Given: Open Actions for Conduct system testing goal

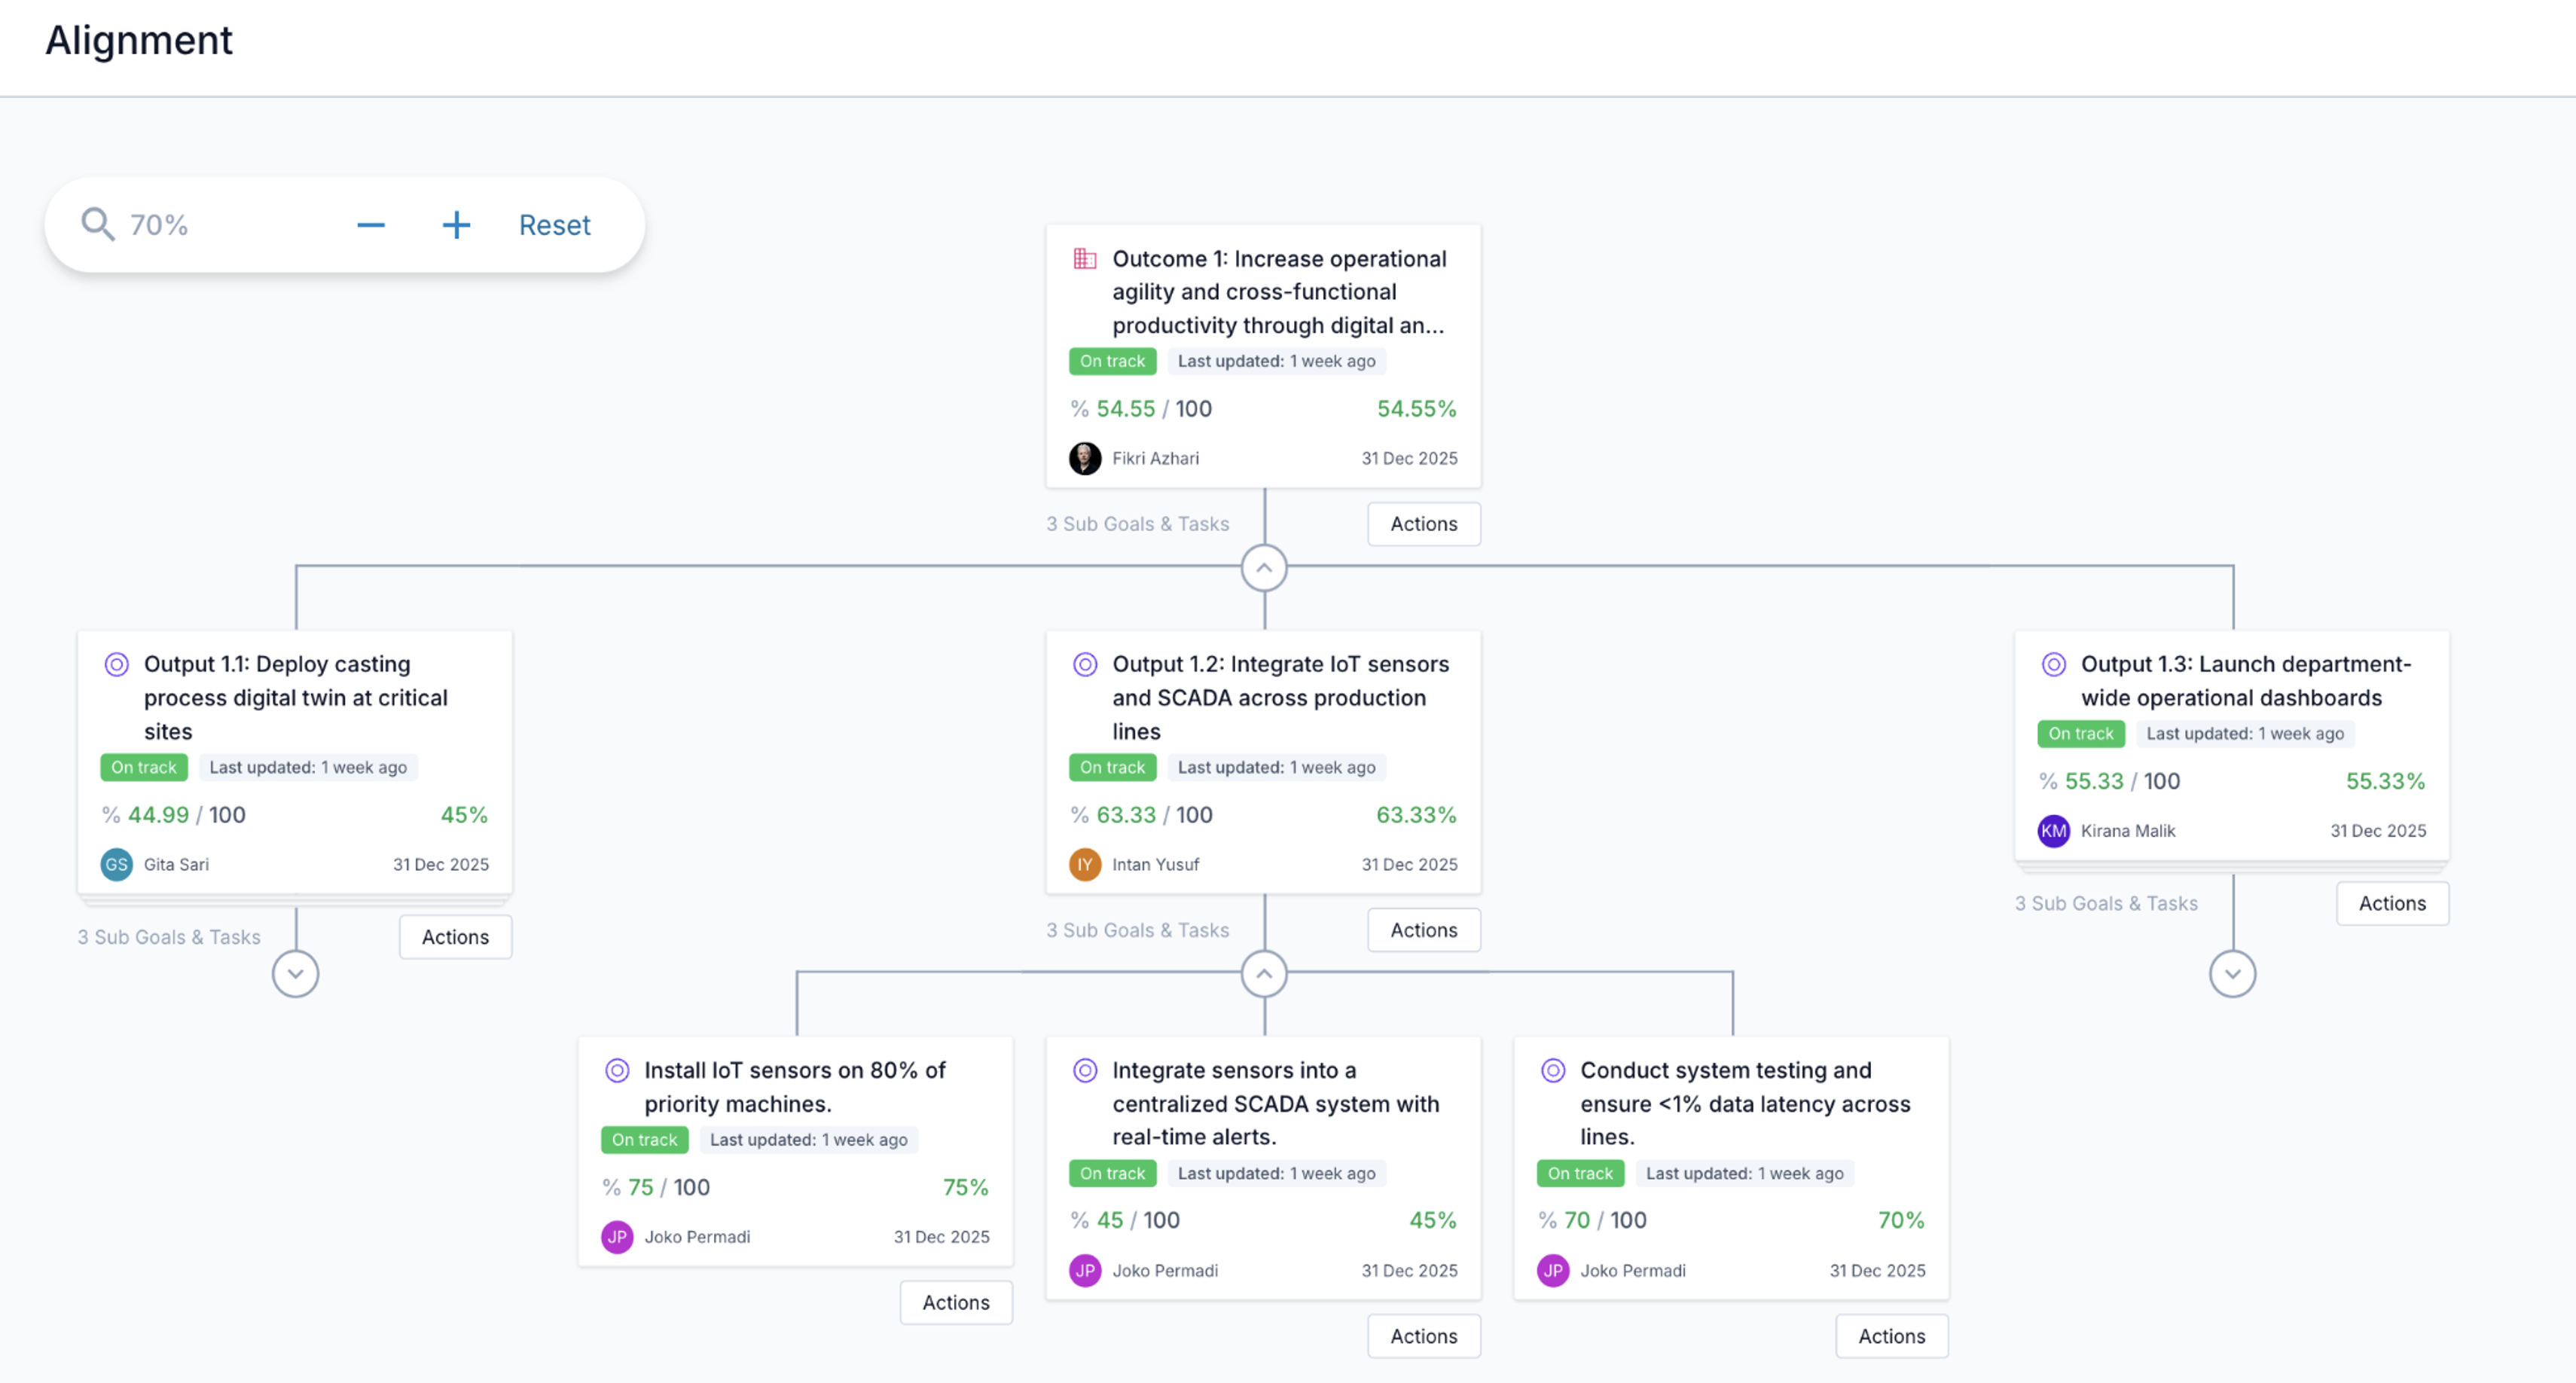Looking at the screenshot, I should (x=1891, y=1337).
